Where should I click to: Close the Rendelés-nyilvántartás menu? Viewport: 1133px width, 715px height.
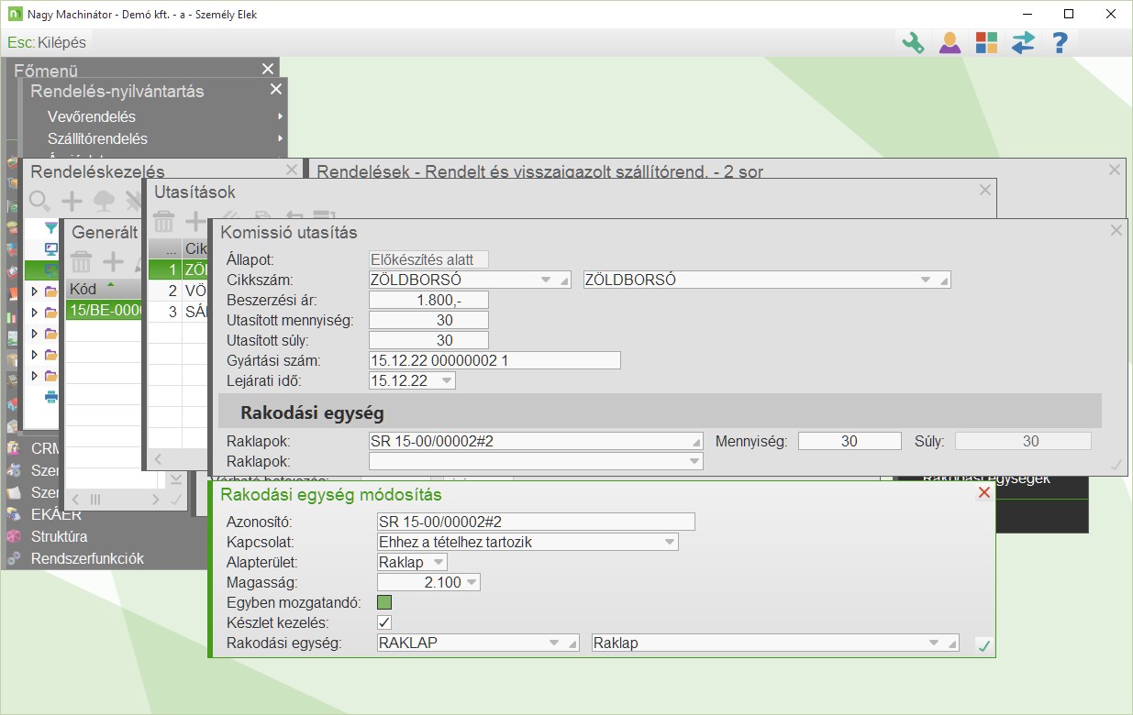click(x=276, y=89)
